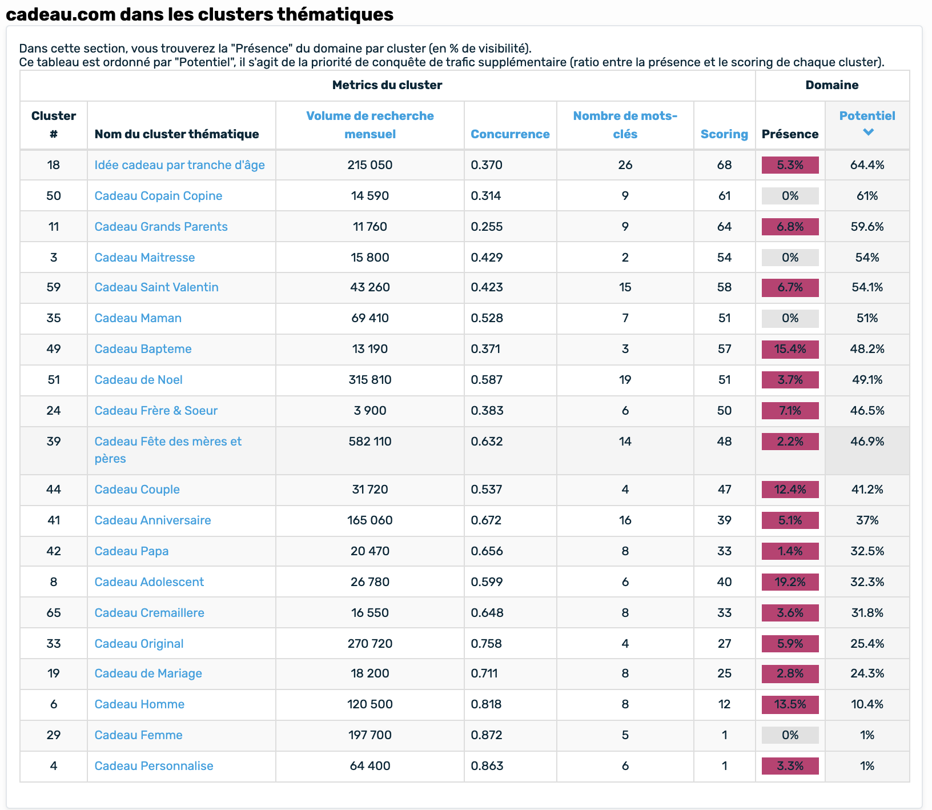Open Cadeau Grands Parents cluster
This screenshot has height=810, width=932.
(x=161, y=227)
